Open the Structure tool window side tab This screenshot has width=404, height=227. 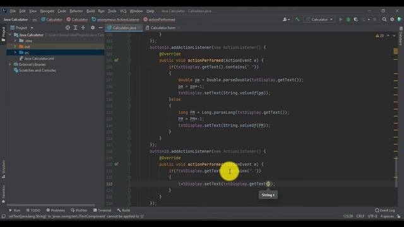(x=3, y=170)
